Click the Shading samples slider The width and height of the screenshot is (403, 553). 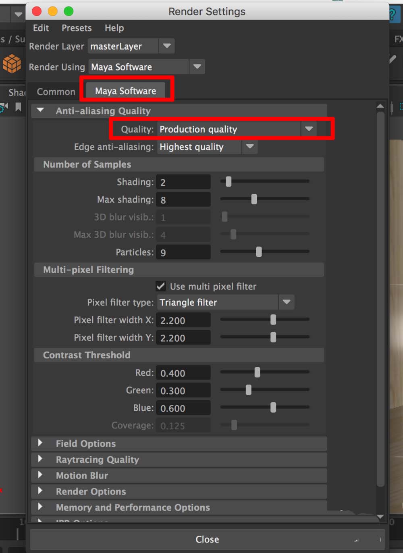[x=265, y=181]
